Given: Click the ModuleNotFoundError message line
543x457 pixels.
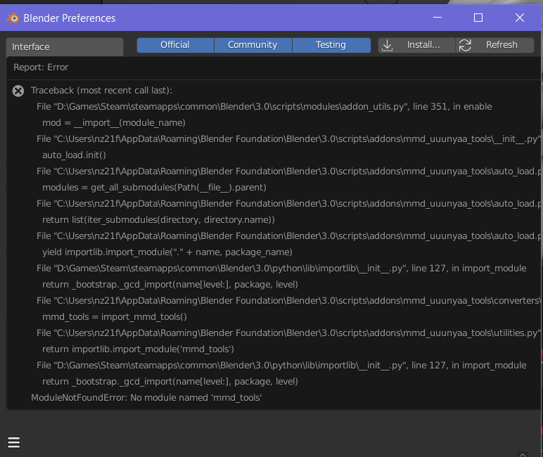Looking at the screenshot, I should click(x=146, y=397).
